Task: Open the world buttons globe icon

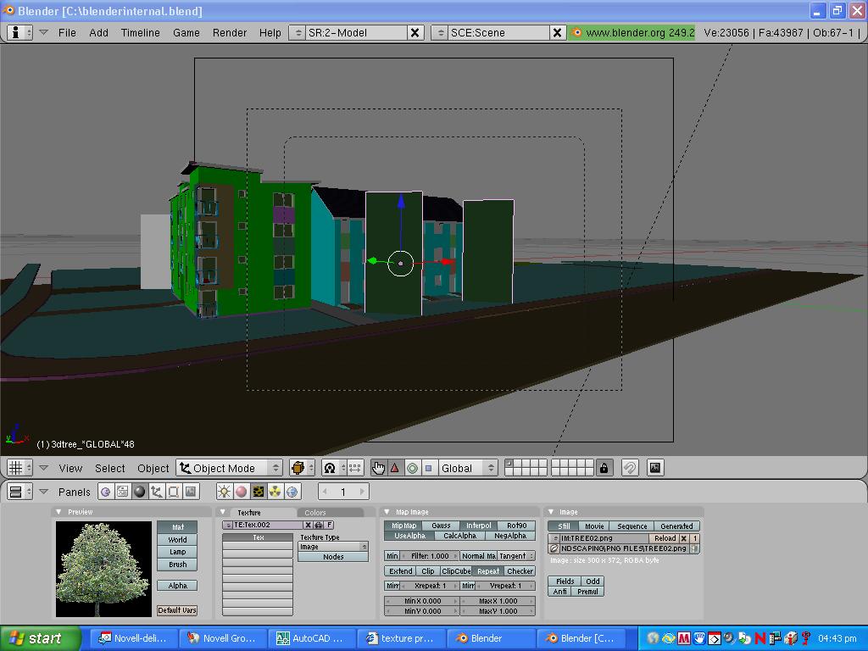Action: 292,492
